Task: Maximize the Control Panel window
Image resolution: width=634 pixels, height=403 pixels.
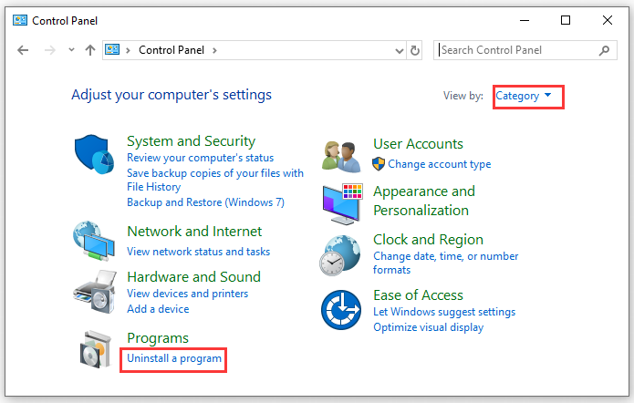Action: (566, 20)
